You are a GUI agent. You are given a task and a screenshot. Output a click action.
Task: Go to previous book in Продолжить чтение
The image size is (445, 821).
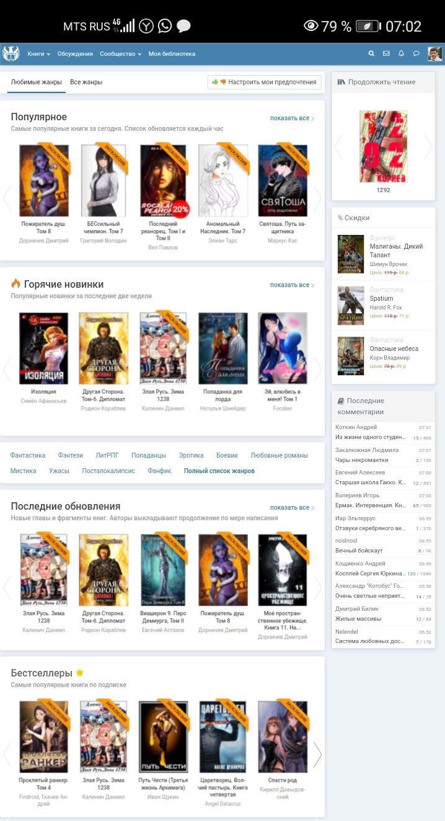pos(338,147)
